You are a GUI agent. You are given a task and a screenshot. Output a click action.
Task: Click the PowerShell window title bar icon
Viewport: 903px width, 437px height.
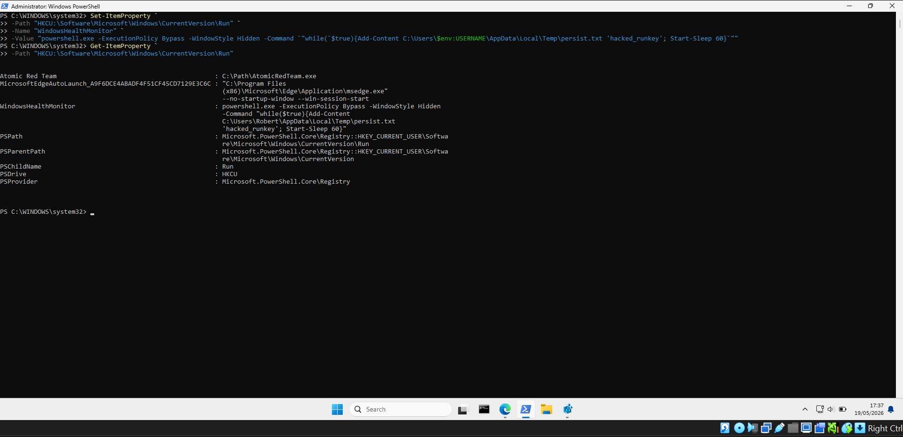(x=5, y=6)
